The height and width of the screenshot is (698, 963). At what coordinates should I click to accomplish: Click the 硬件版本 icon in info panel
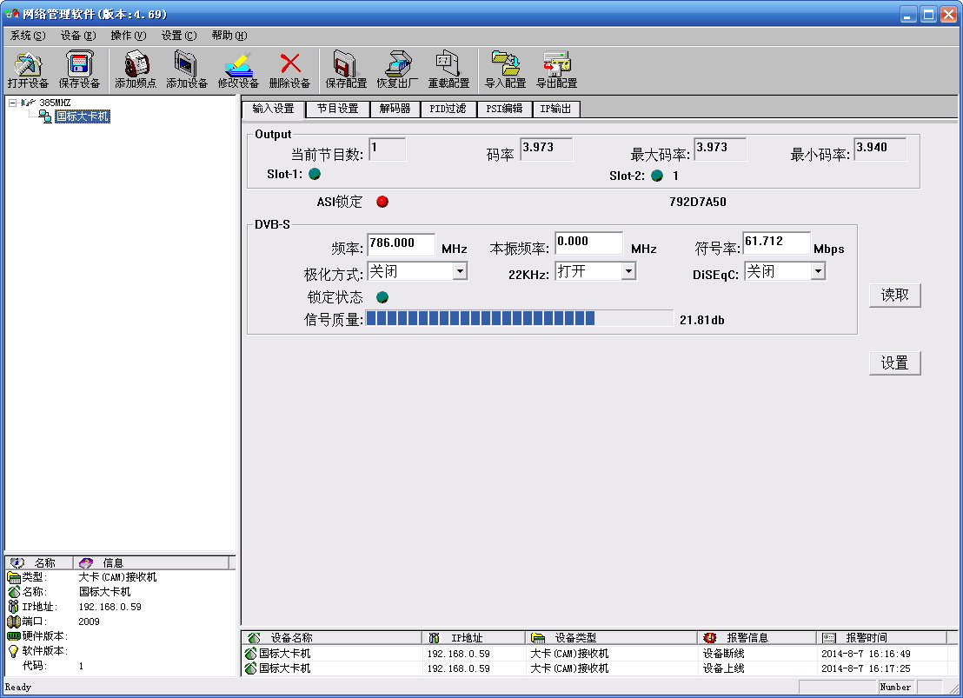click(14, 636)
